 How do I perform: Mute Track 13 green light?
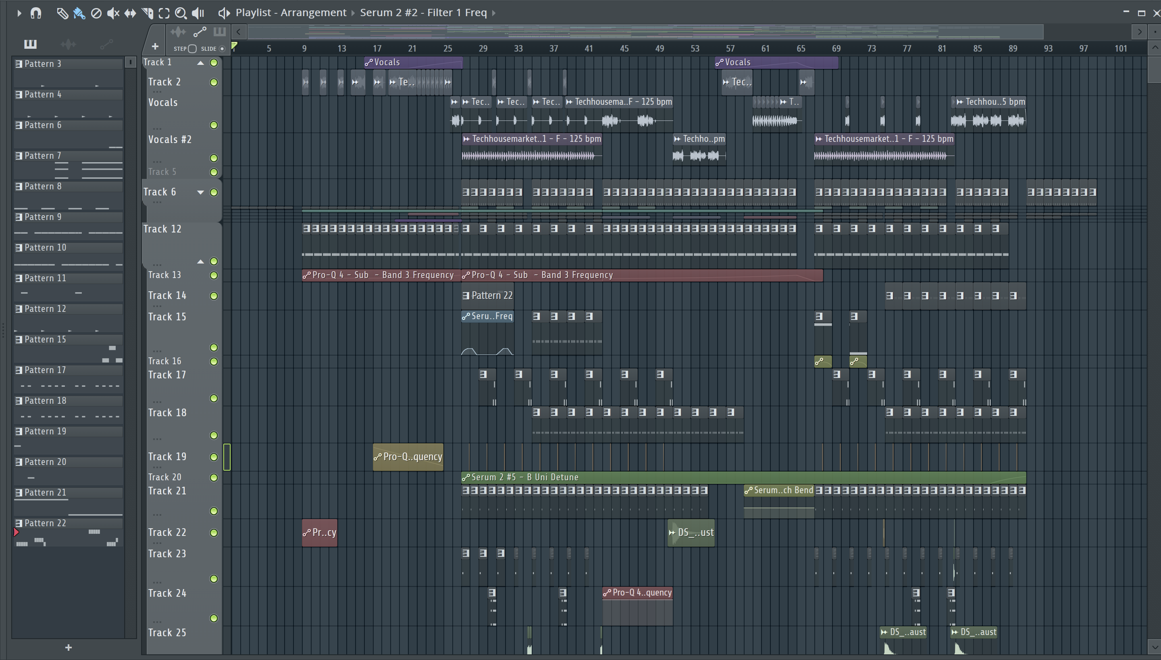[x=214, y=275]
